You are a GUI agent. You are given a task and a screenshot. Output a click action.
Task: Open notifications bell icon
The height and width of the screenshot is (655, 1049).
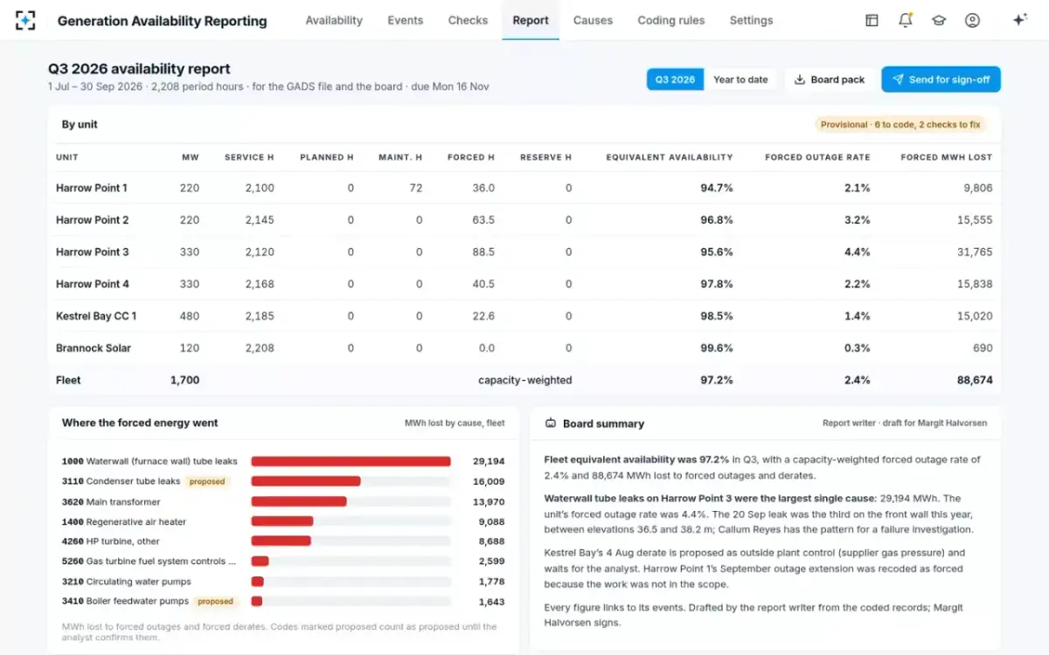coord(906,20)
